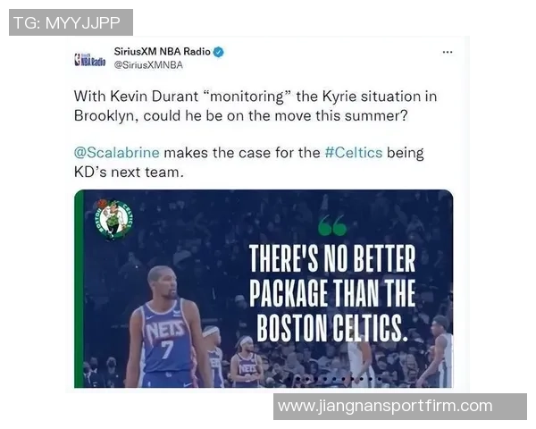Click the player wearing Nets number 7
Image resolution: width=536 pixels, height=429 pixels.
[166, 327]
